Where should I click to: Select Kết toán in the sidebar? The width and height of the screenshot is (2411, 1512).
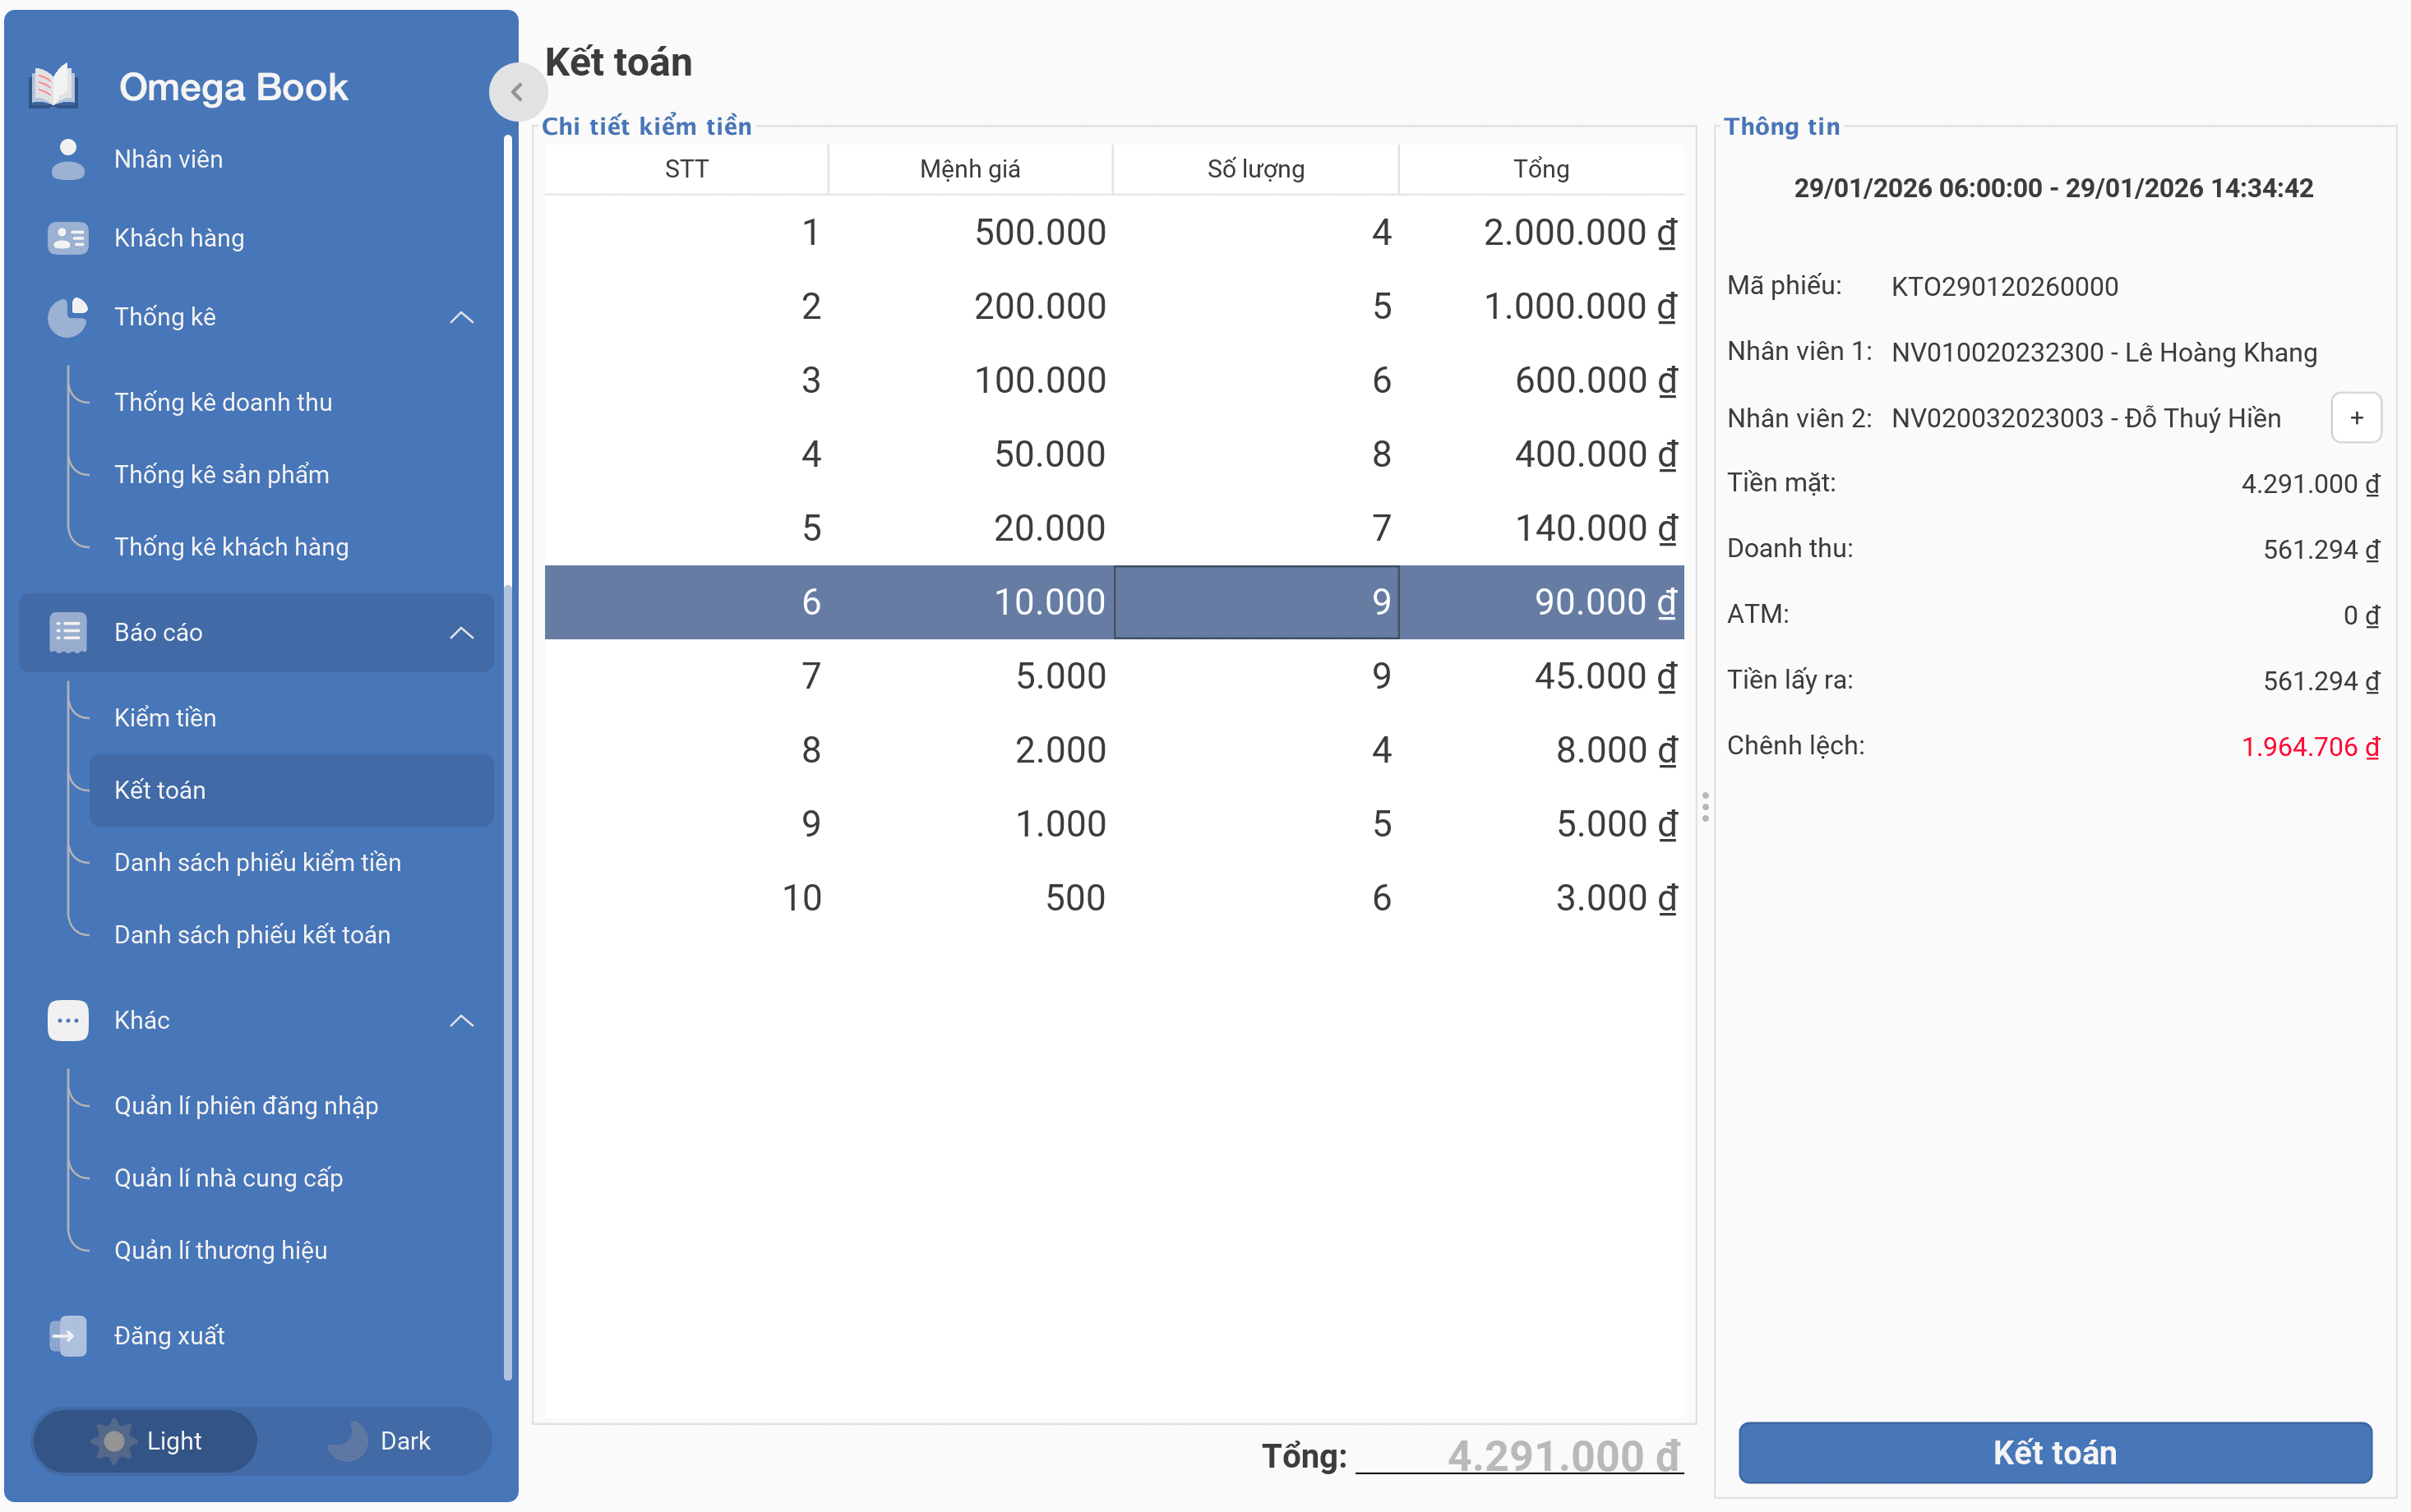tap(290, 790)
